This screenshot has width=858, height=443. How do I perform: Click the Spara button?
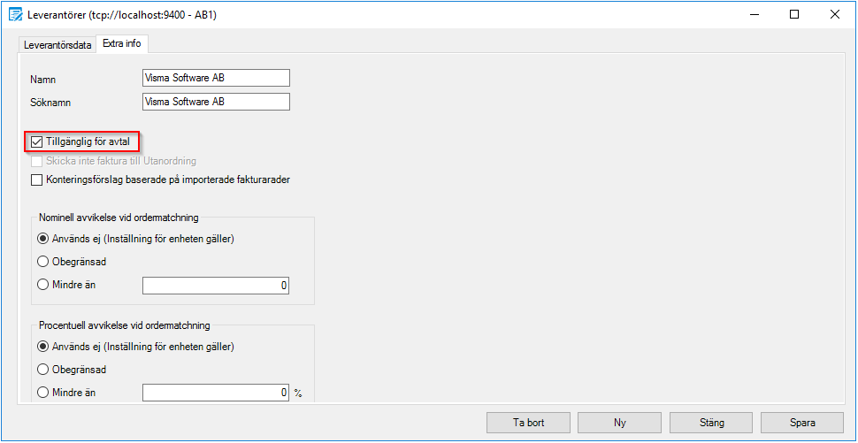[x=802, y=422]
